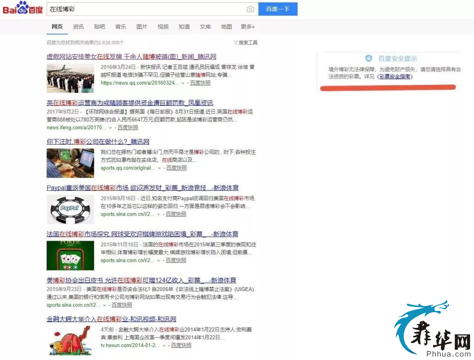Select the 网页 tab

click(57, 27)
